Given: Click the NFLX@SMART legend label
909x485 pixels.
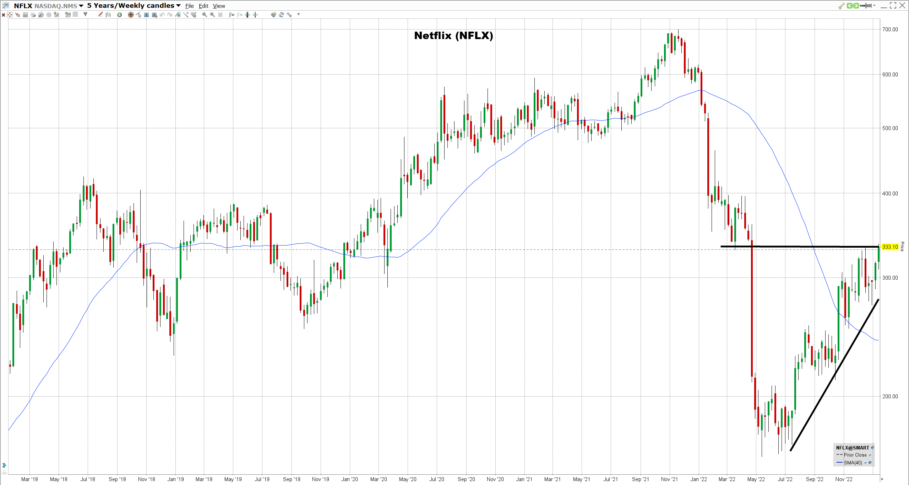Looking at the screenshot, I should click(x=853, y=448).
